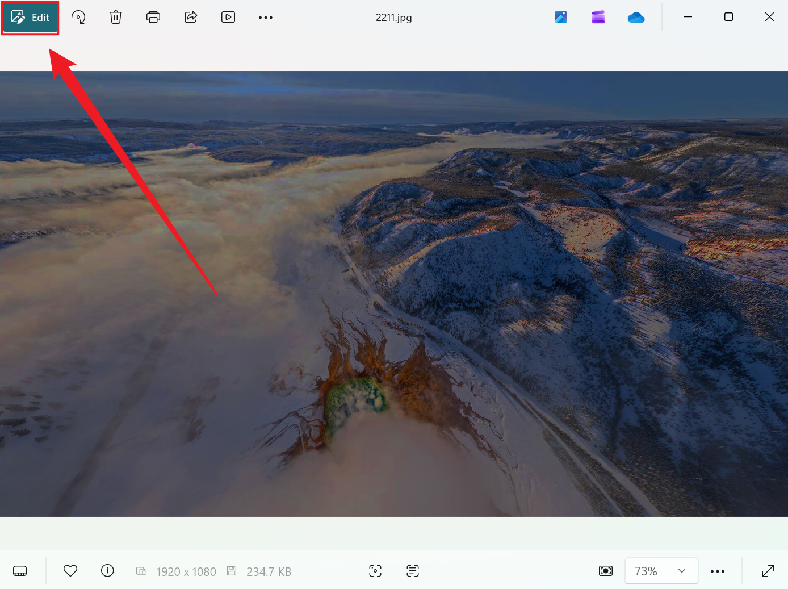This screenshot has height=589, width=788.
Task: Show file info with the info icon
Action: click(107, 571)
